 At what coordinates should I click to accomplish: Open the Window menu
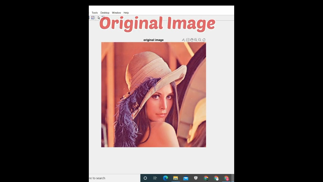click(116, 13)
